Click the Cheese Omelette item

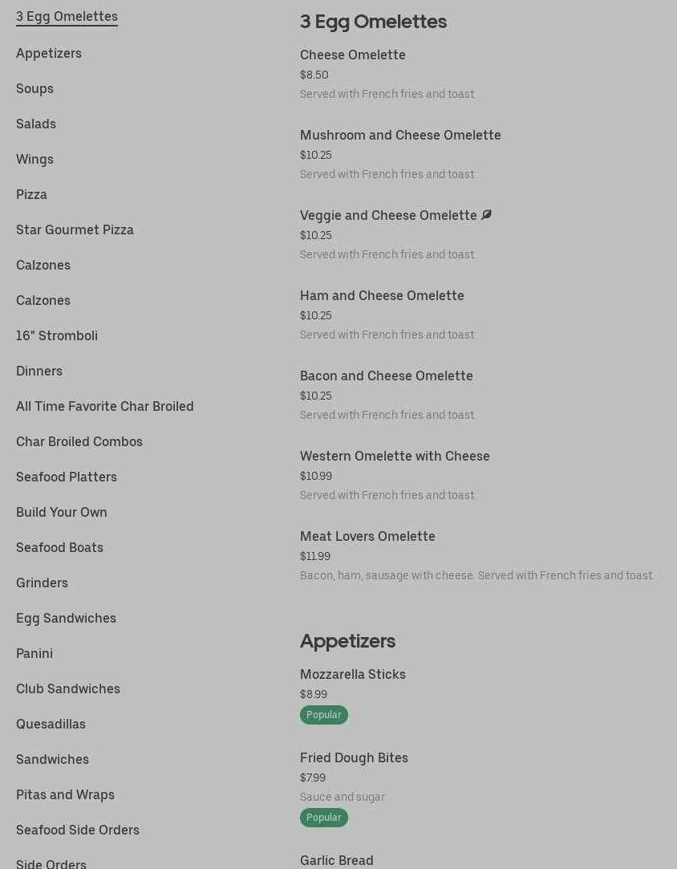[x=353, y=55]
